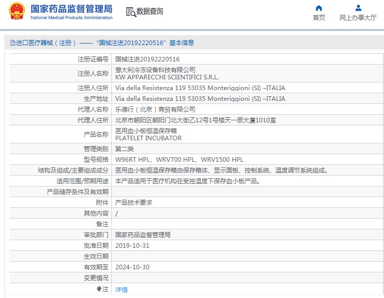Select agent address 北京市朝阳区朝阳门北大街 value
This screenshot has height=298, width=384.
196,120
